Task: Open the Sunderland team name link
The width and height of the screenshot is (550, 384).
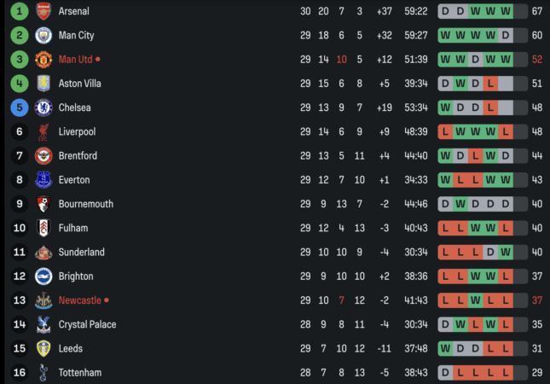Action: 82,253
